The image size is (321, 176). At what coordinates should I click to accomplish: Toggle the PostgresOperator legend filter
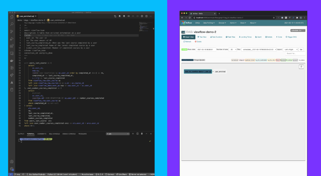pyautogui.click(x=199, y=59)
